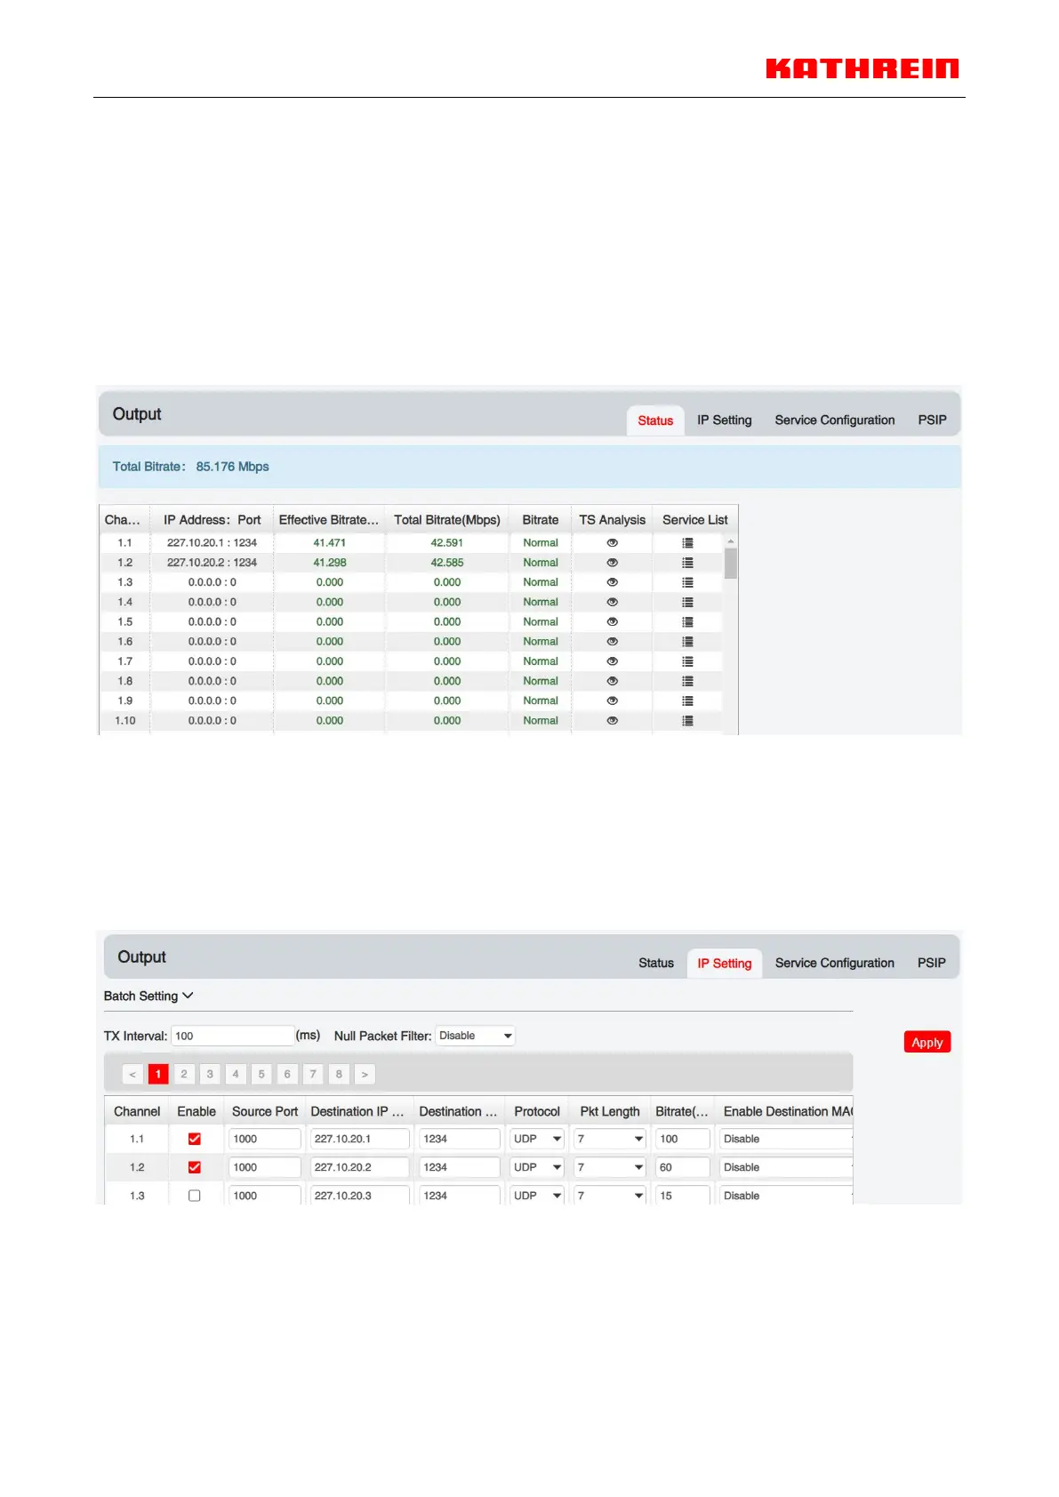Viewport: 1059px width, 1497px height.
Task: Go to page 2 of channels
Action: (x=184, y=1074)
